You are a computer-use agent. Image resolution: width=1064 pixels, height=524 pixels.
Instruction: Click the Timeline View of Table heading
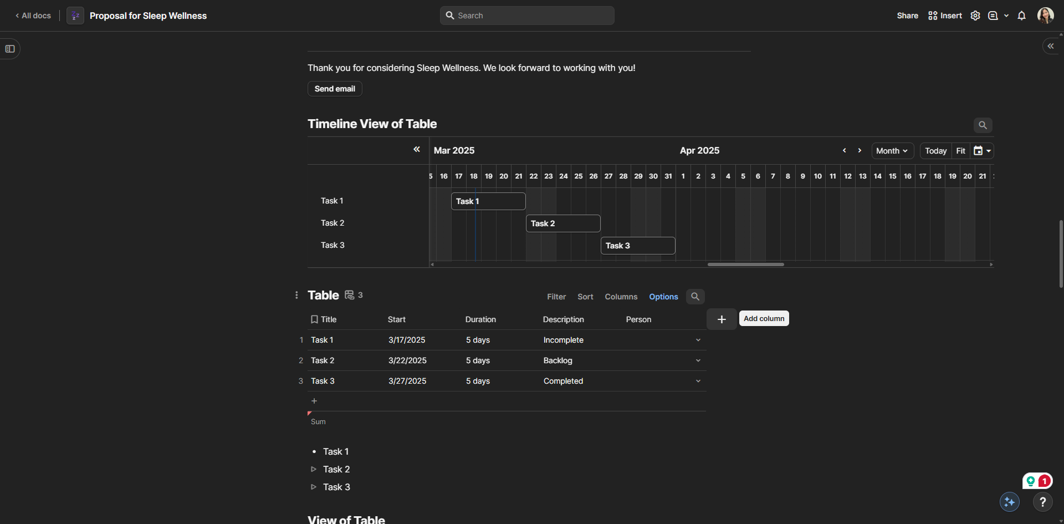tap(372, 124)
